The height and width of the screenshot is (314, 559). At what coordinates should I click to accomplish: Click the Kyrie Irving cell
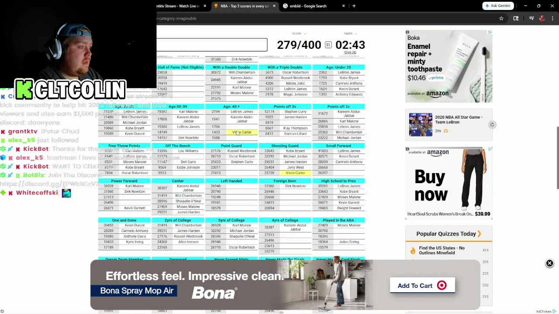click(x=135, y=242)
